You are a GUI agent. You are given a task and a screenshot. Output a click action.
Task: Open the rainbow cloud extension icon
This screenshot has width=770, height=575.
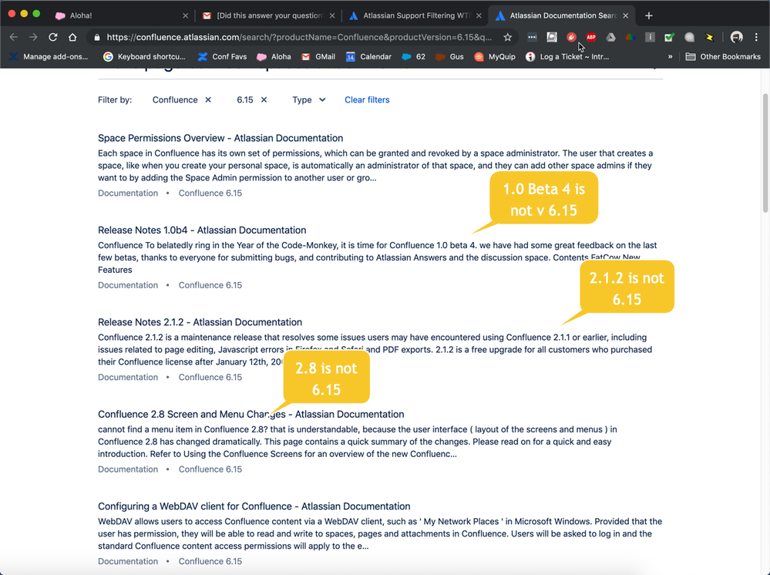(x=630, y=37)
